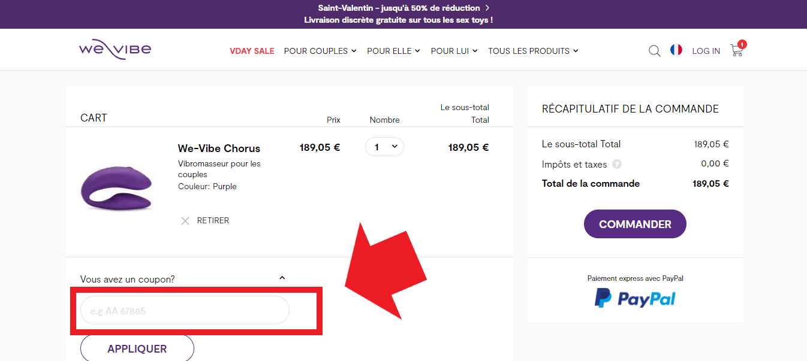Click the PayPal express payment logo

click(635, 298)
